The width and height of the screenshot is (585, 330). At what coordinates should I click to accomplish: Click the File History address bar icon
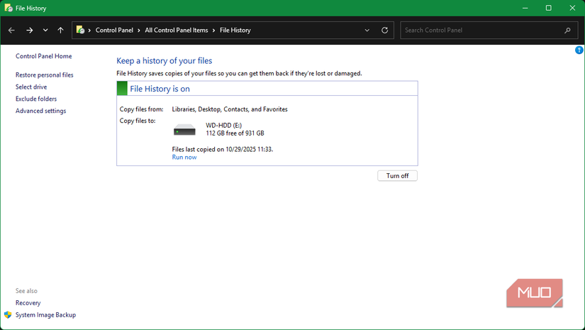click(80, 30)
